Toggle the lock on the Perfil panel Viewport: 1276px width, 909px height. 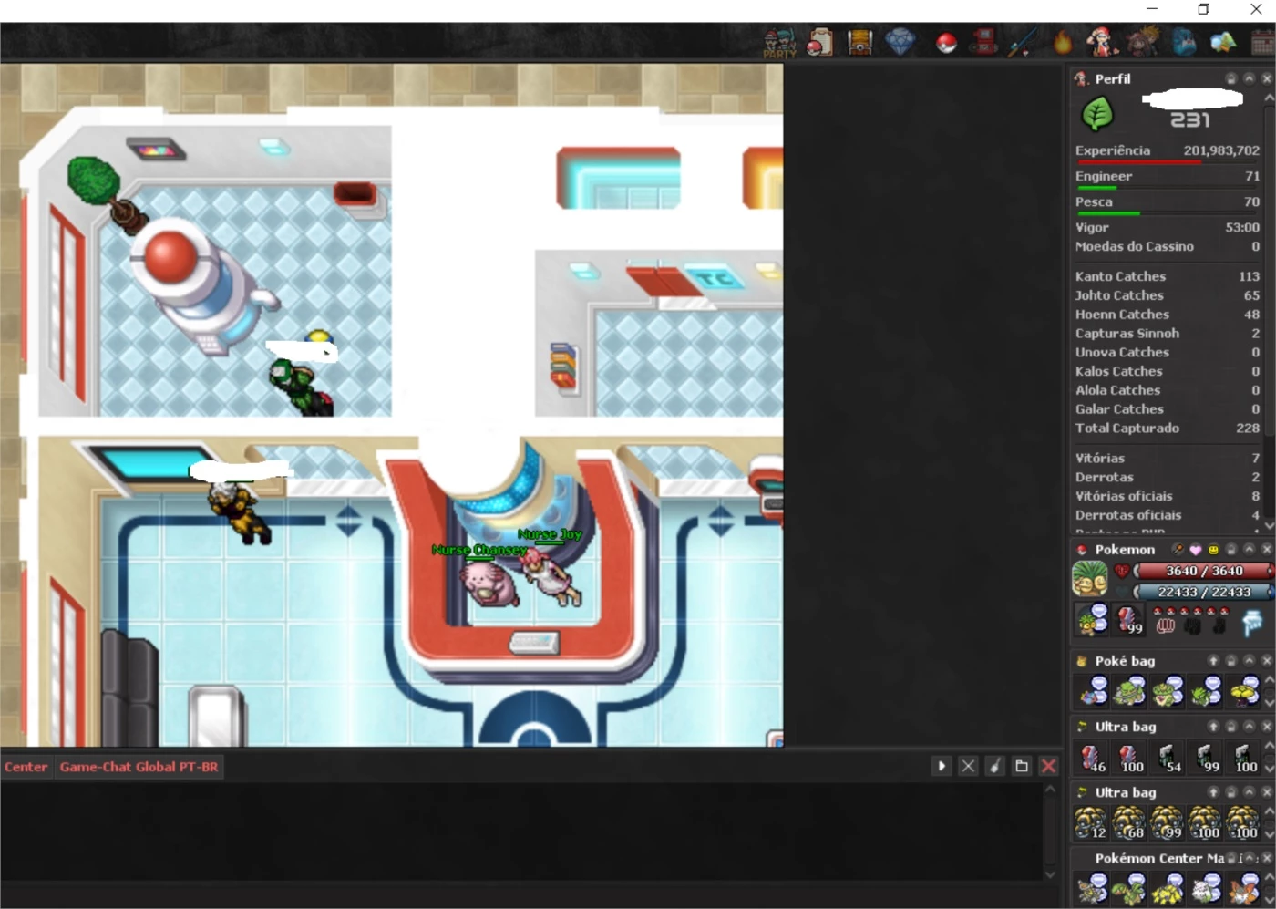point(1231,78)
